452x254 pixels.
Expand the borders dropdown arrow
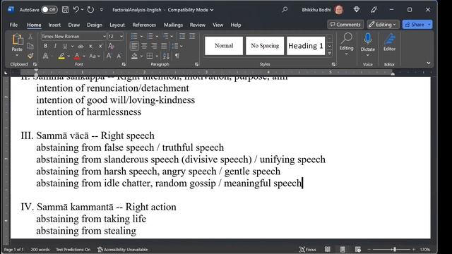coord(157,56)
